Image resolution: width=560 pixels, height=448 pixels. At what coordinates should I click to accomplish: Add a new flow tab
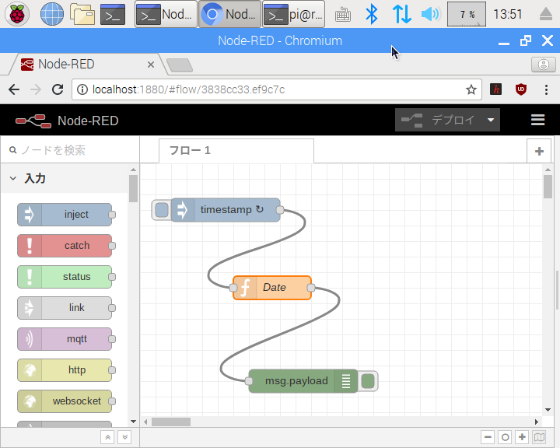click(x=539, y=152)
